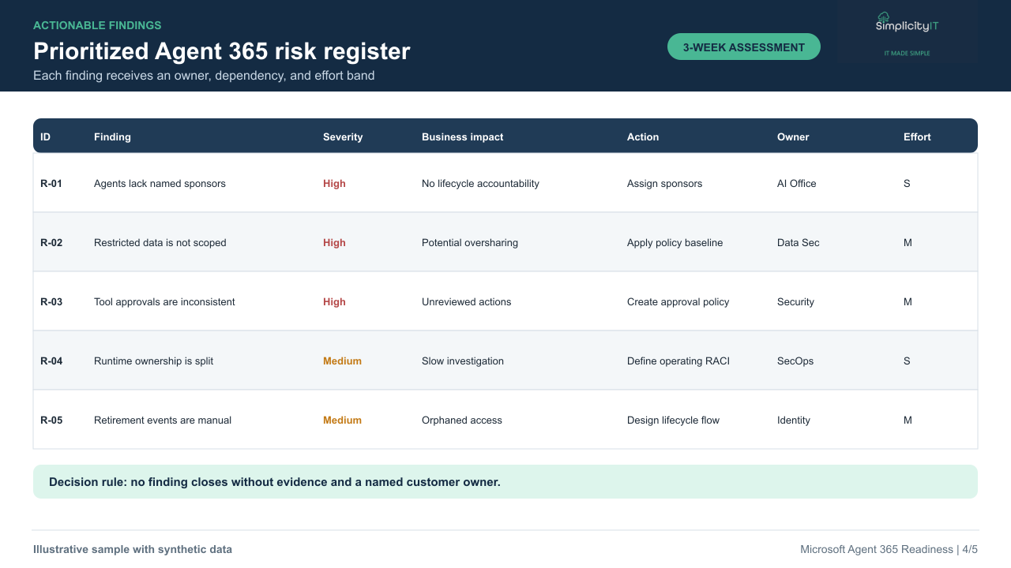This screenshot has width=1011, height=568.
Task: Click the Unreviewed actions cell
Action: click(x=466, y=301)
